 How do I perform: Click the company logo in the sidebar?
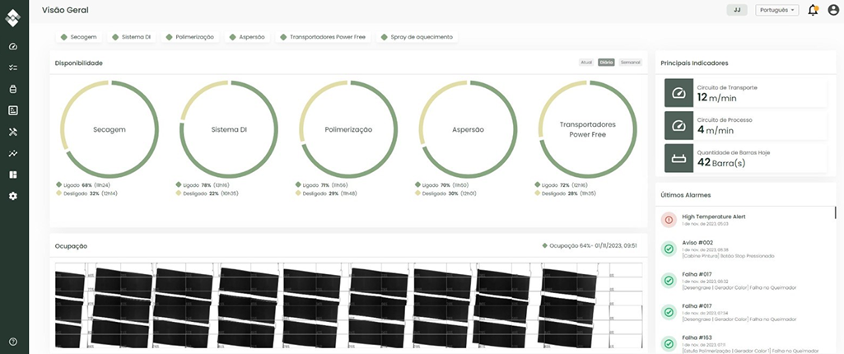[13, 18]
